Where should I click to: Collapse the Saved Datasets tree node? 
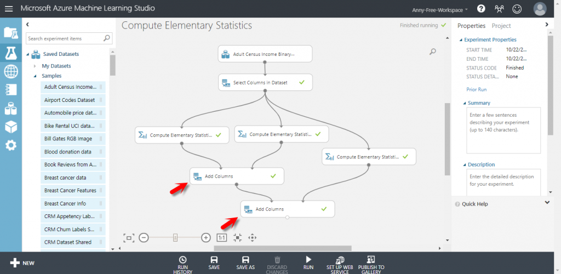point(28,54)
